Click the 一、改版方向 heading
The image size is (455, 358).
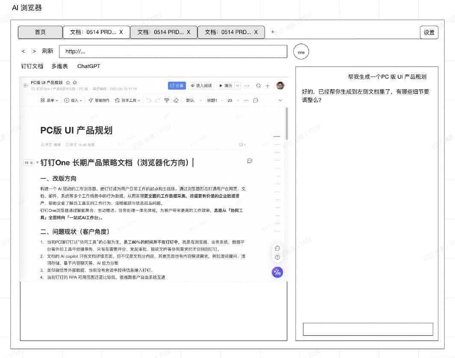pyautogui.click(x=58, y=178)
